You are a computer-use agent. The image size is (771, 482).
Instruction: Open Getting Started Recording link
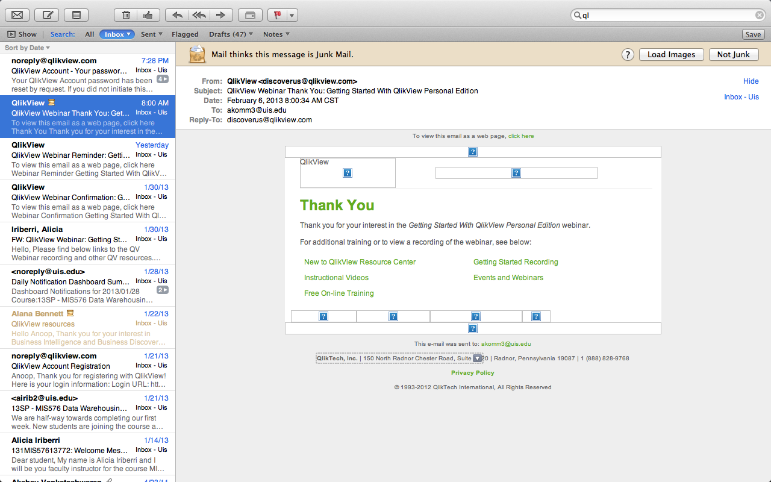pyautogui.click(x=516, y=262)
